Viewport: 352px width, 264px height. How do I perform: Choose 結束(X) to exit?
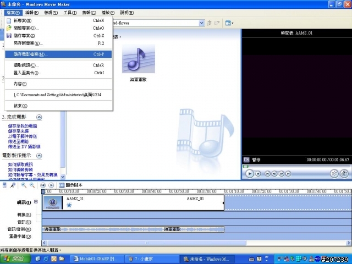pyautogui.click(x=58, y=106)
